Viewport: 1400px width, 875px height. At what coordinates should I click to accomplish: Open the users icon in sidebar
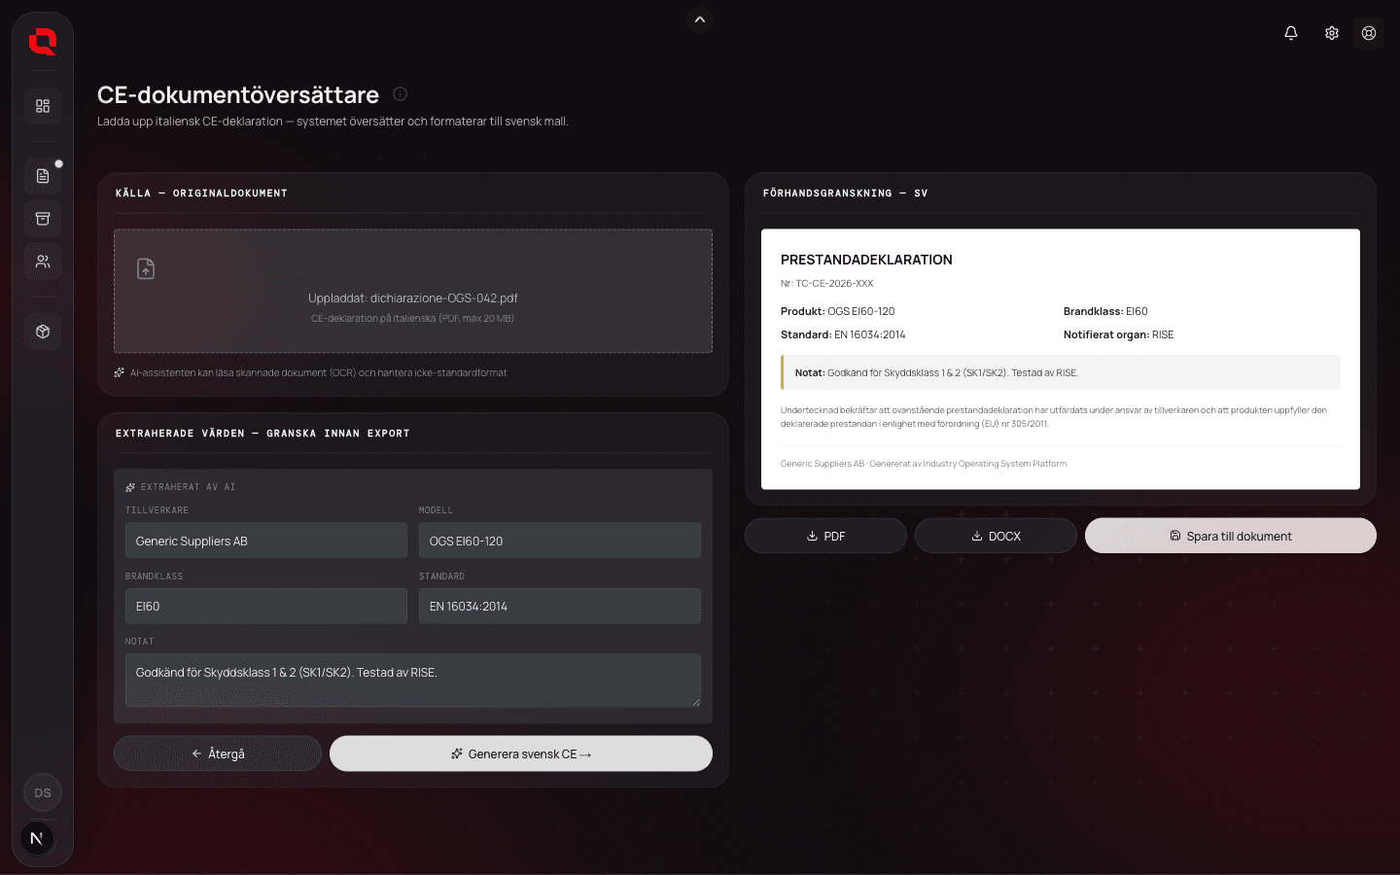coord(43,262)
